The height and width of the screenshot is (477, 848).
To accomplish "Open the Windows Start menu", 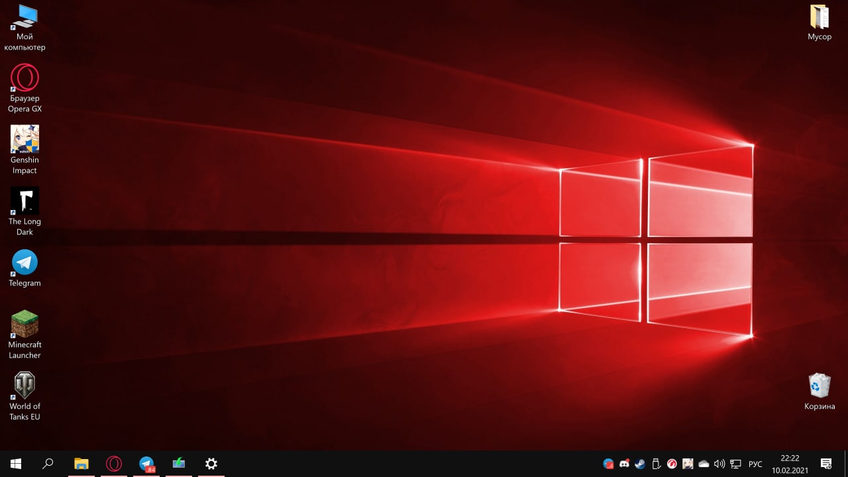I will tap(16, 464).
